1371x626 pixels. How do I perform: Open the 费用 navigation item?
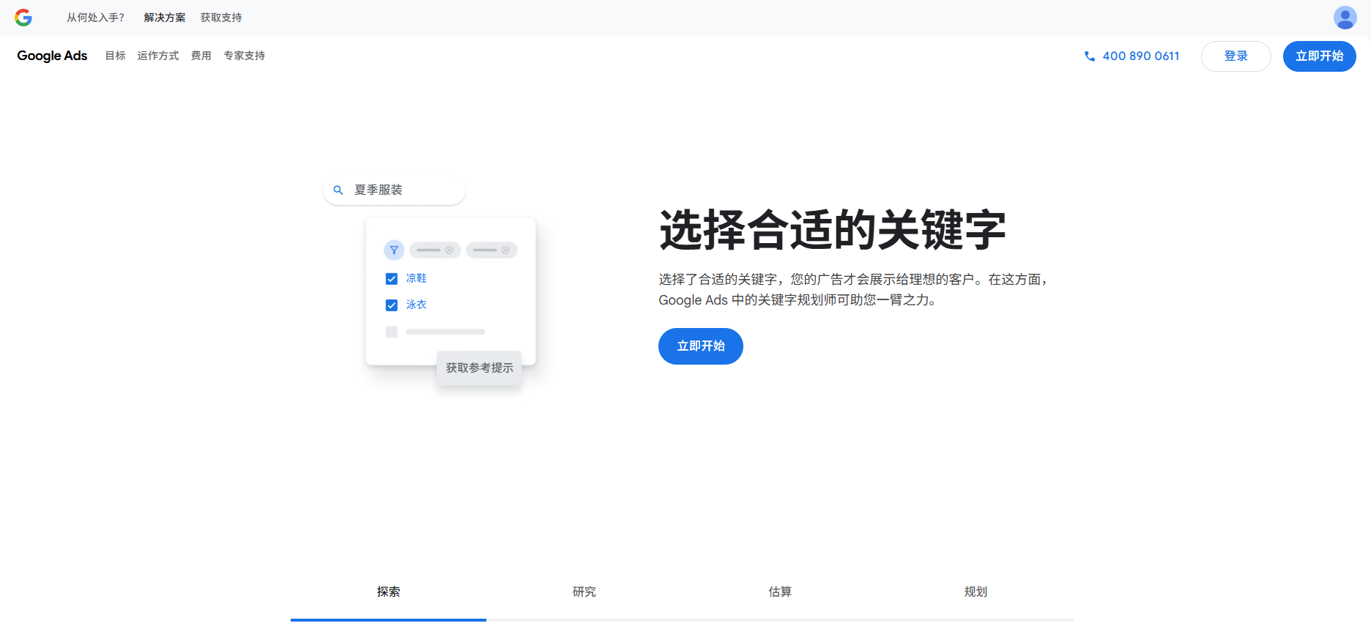click(x=201, y=56)
